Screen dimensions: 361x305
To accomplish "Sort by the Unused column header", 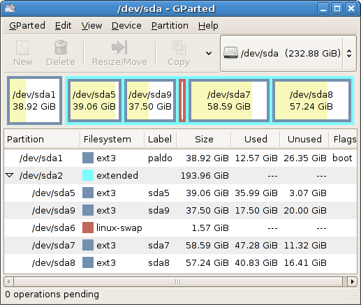I will pos(304,139).
